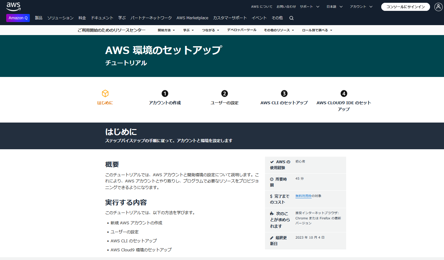This screenshot has height=260, width=444.
Task: Expand the アカウント dropdown
Action: tap(361, 7)
